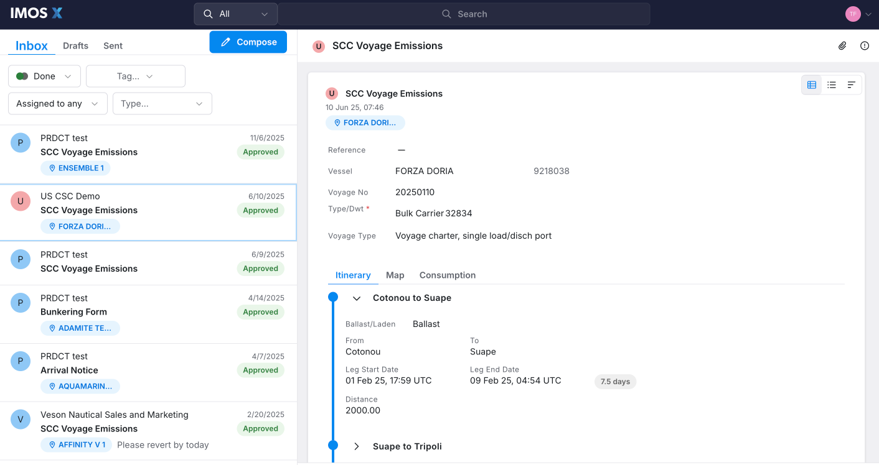Switch to the Drafts tab
Image resolution: width=879 pixels, height=465 pixels.
[x=75, y=45]
